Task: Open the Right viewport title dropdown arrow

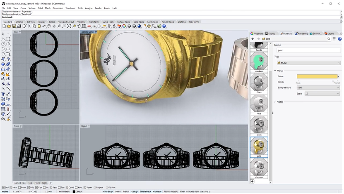Action: [89, 126]
